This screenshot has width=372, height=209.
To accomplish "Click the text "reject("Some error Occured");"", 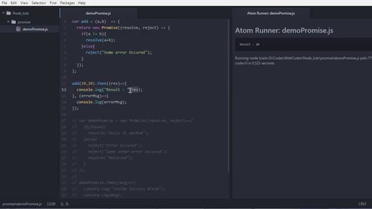I will click(119, 52).
